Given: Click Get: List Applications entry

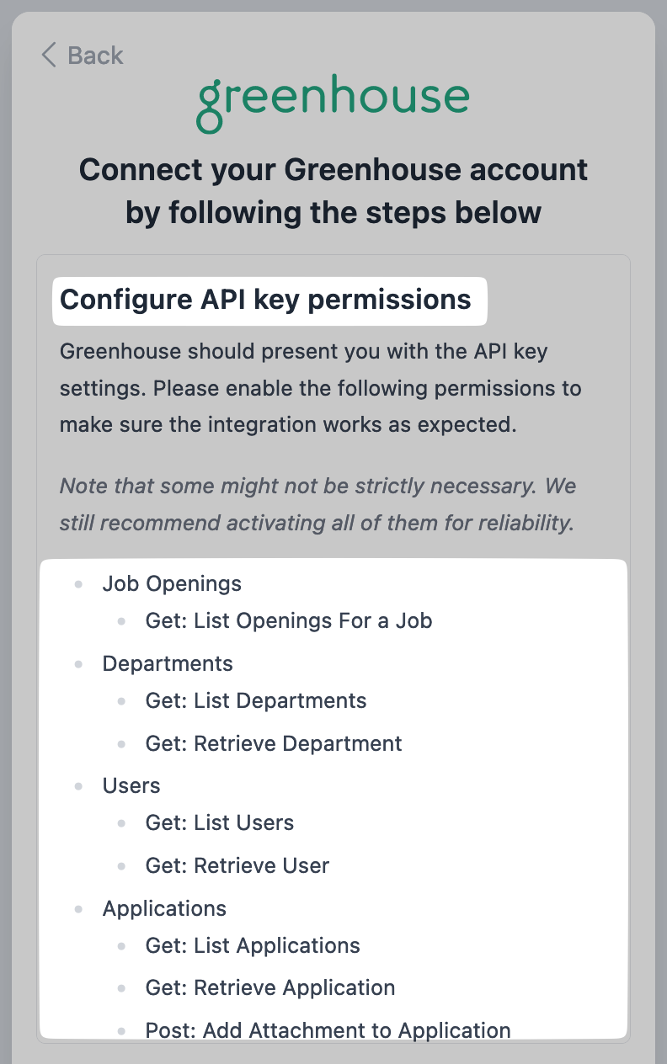Looking at the screenshot, I should pyautogui.click(x=253, y=946).
